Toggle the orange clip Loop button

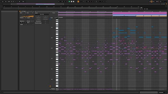pos(27,16)
